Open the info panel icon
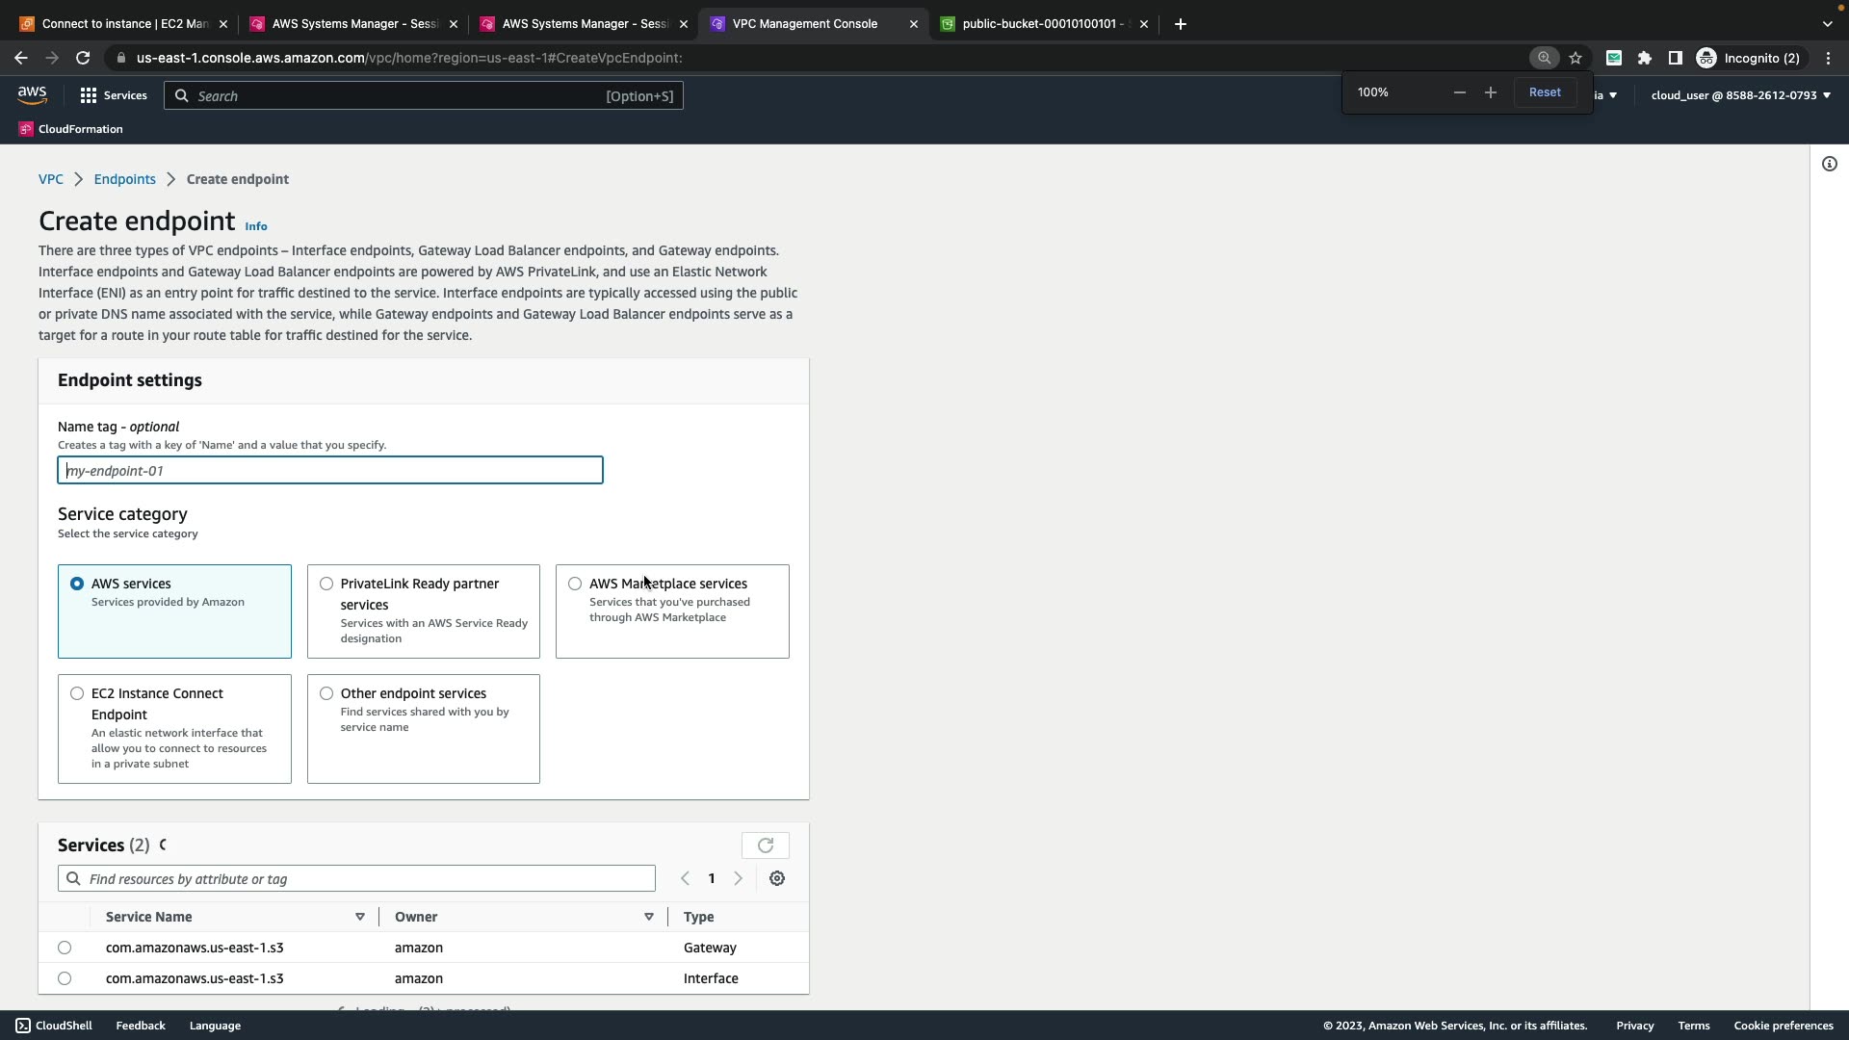Viewport: 1849px width, 1040px height. [x=1830, y=164]
